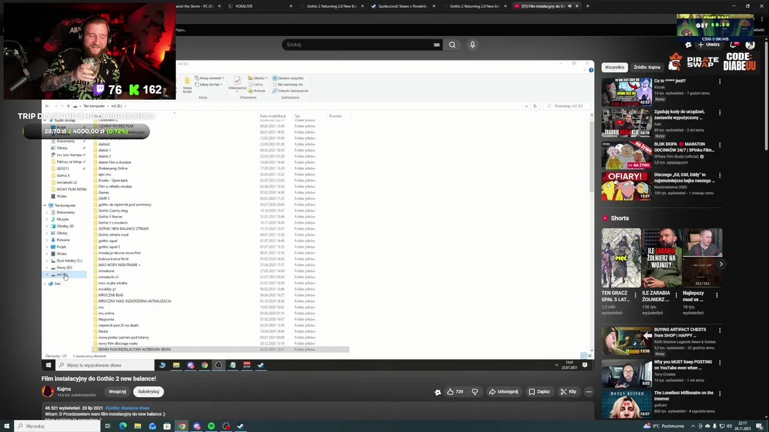This screenshot has width=769, height=432.
Task: Open the on-screen keyboard icon in search box
Action: point(437,44)
